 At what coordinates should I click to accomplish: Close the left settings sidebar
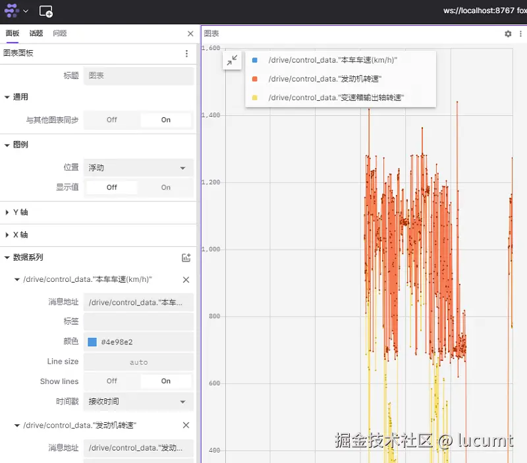(190, 33)
